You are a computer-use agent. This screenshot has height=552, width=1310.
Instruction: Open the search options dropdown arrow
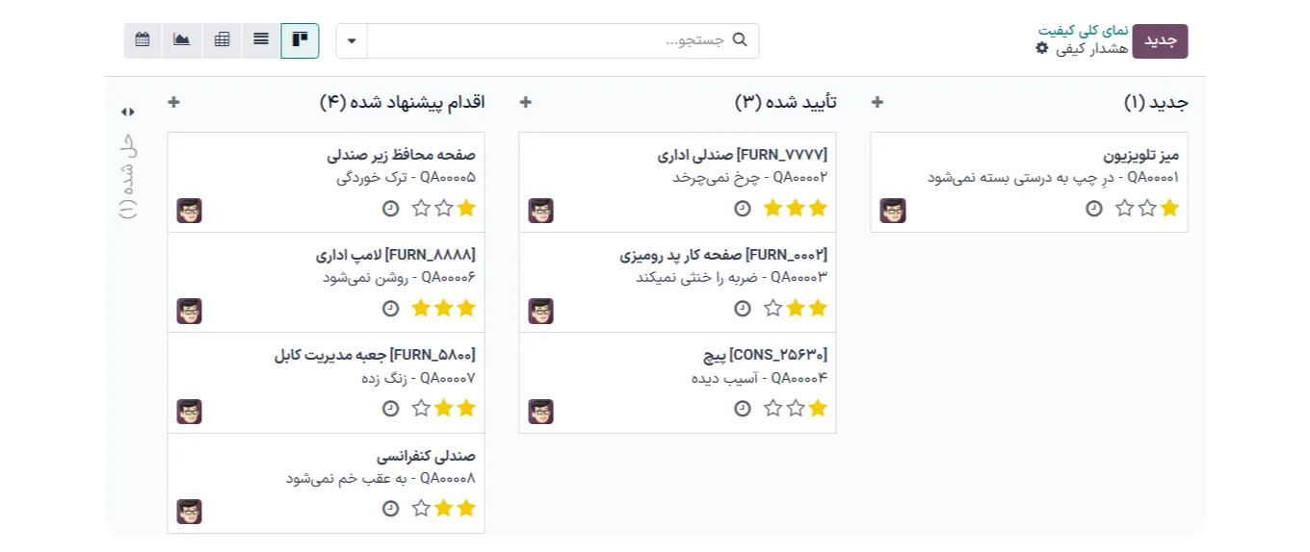(352, 40)
